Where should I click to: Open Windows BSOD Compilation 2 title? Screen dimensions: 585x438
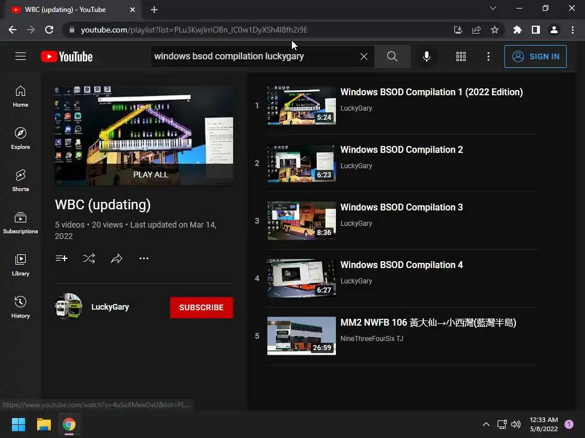pyautogui.click(x=402, y=150)
